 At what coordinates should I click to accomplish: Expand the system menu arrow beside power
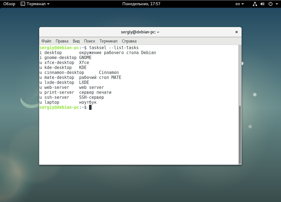(x=277, y=4)
